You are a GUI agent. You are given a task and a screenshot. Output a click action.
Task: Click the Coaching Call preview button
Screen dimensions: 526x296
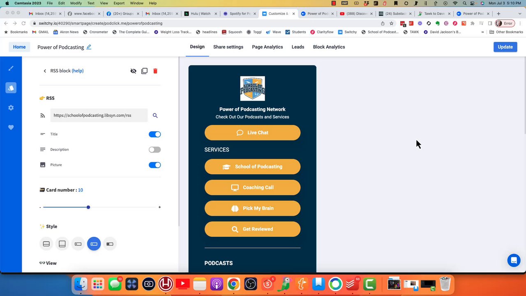[252, 187]
